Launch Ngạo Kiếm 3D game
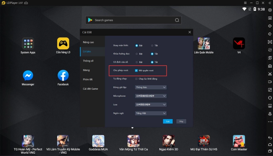 point(169,141)
